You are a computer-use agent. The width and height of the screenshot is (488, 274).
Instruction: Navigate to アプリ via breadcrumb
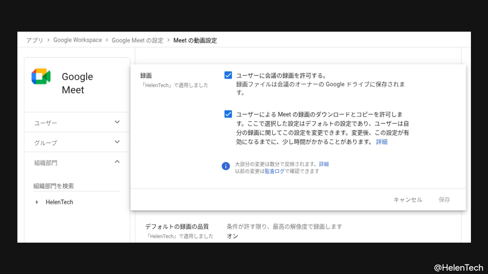pos(34,40)
